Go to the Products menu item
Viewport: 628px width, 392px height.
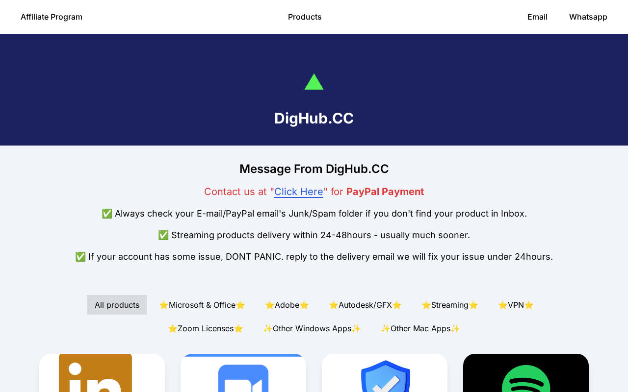pyautogui.click(x=305, y=17)
